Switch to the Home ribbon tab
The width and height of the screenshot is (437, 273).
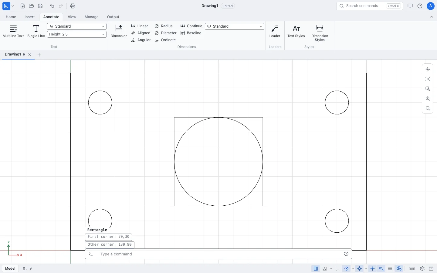coord(11,17)
